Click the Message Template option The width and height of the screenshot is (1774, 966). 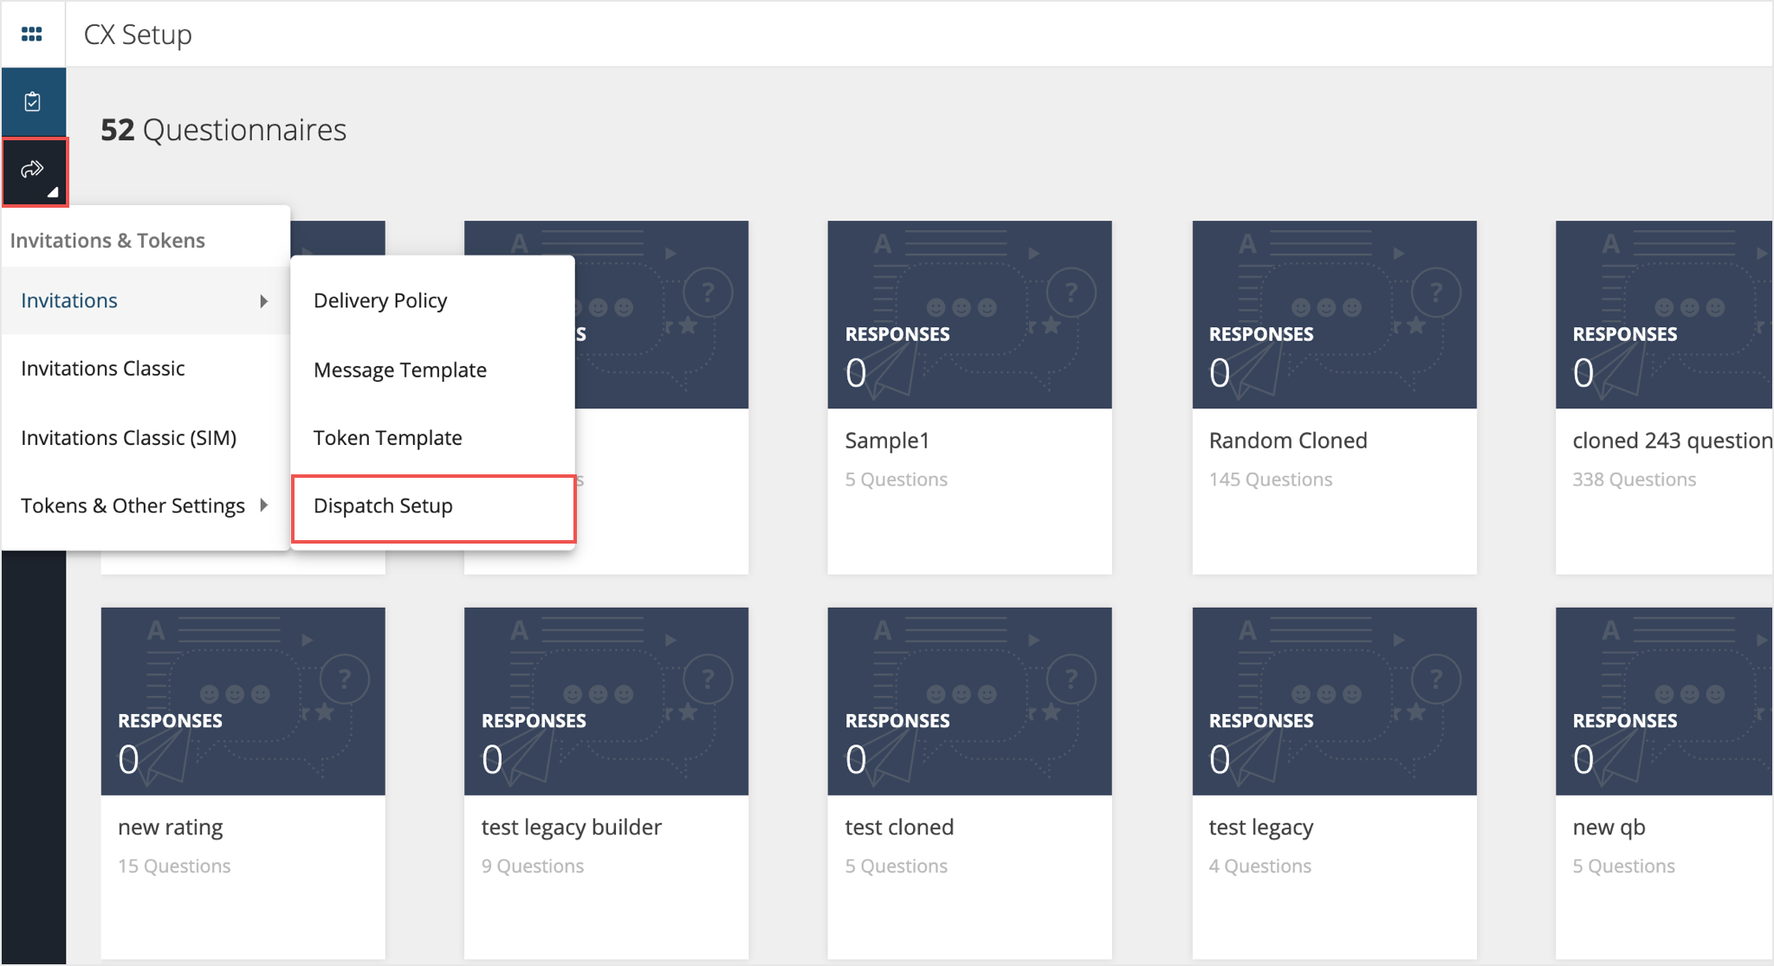(x=400, y=369)
